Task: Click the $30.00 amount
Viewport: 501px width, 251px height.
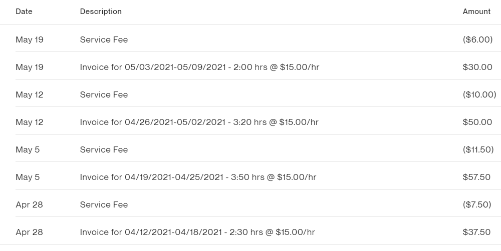Action: click(477, 67)
